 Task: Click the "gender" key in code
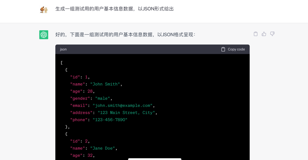tap(80, 99)
